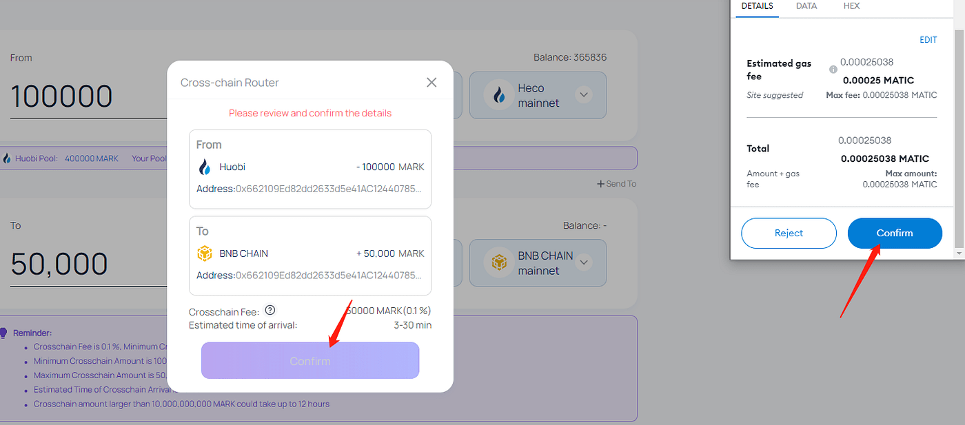Image resolution: width=965 pixels, height=425 pixels.
Task: Open the HEX tab
Action: click(x=851, y=6)
